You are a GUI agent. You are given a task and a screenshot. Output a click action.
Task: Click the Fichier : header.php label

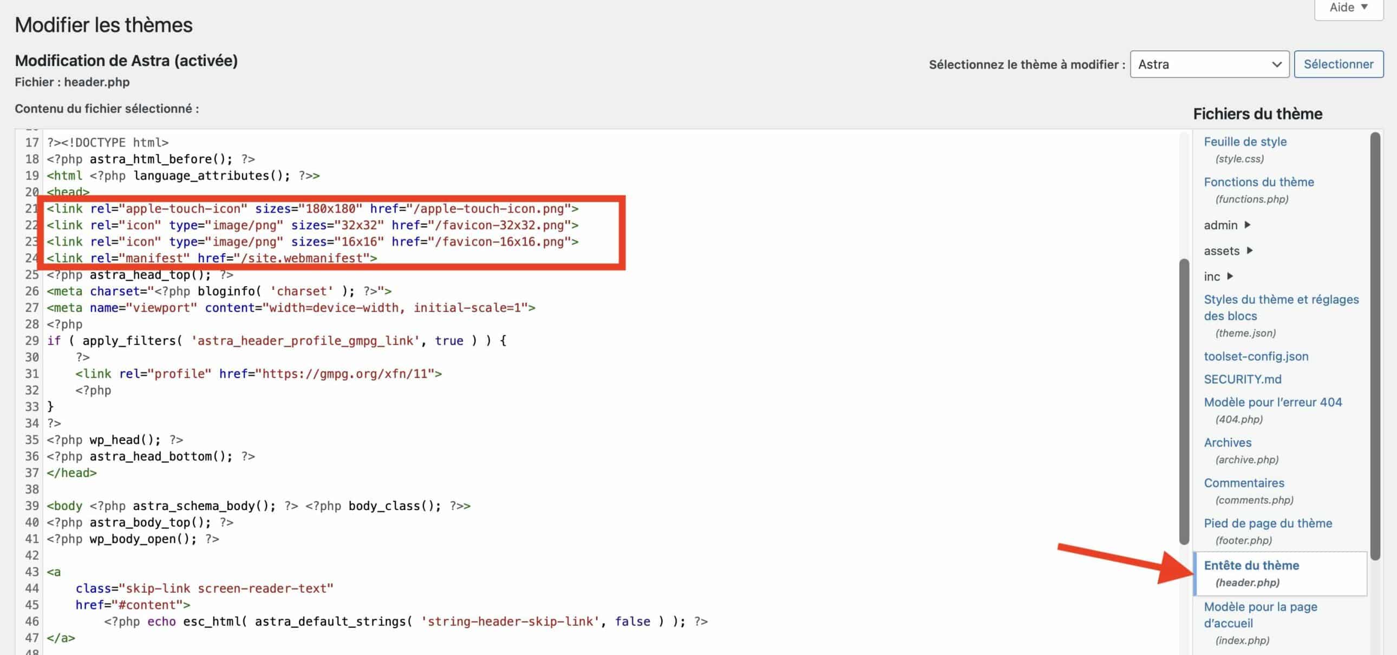pyautogui.click(x=72, y=82)
